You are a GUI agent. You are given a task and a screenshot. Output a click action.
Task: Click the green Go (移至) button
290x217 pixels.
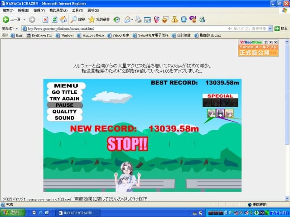click(x=281, y=28)
